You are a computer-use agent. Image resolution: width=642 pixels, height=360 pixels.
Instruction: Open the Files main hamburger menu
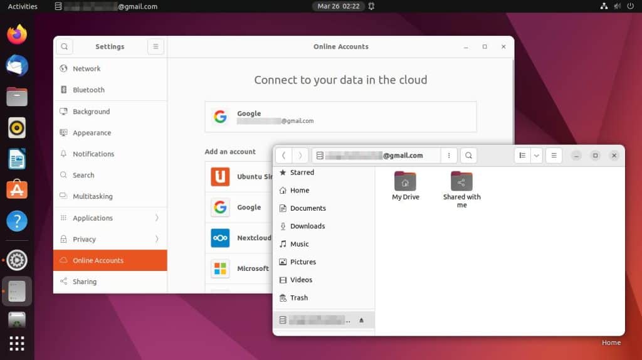coord(554,156)
